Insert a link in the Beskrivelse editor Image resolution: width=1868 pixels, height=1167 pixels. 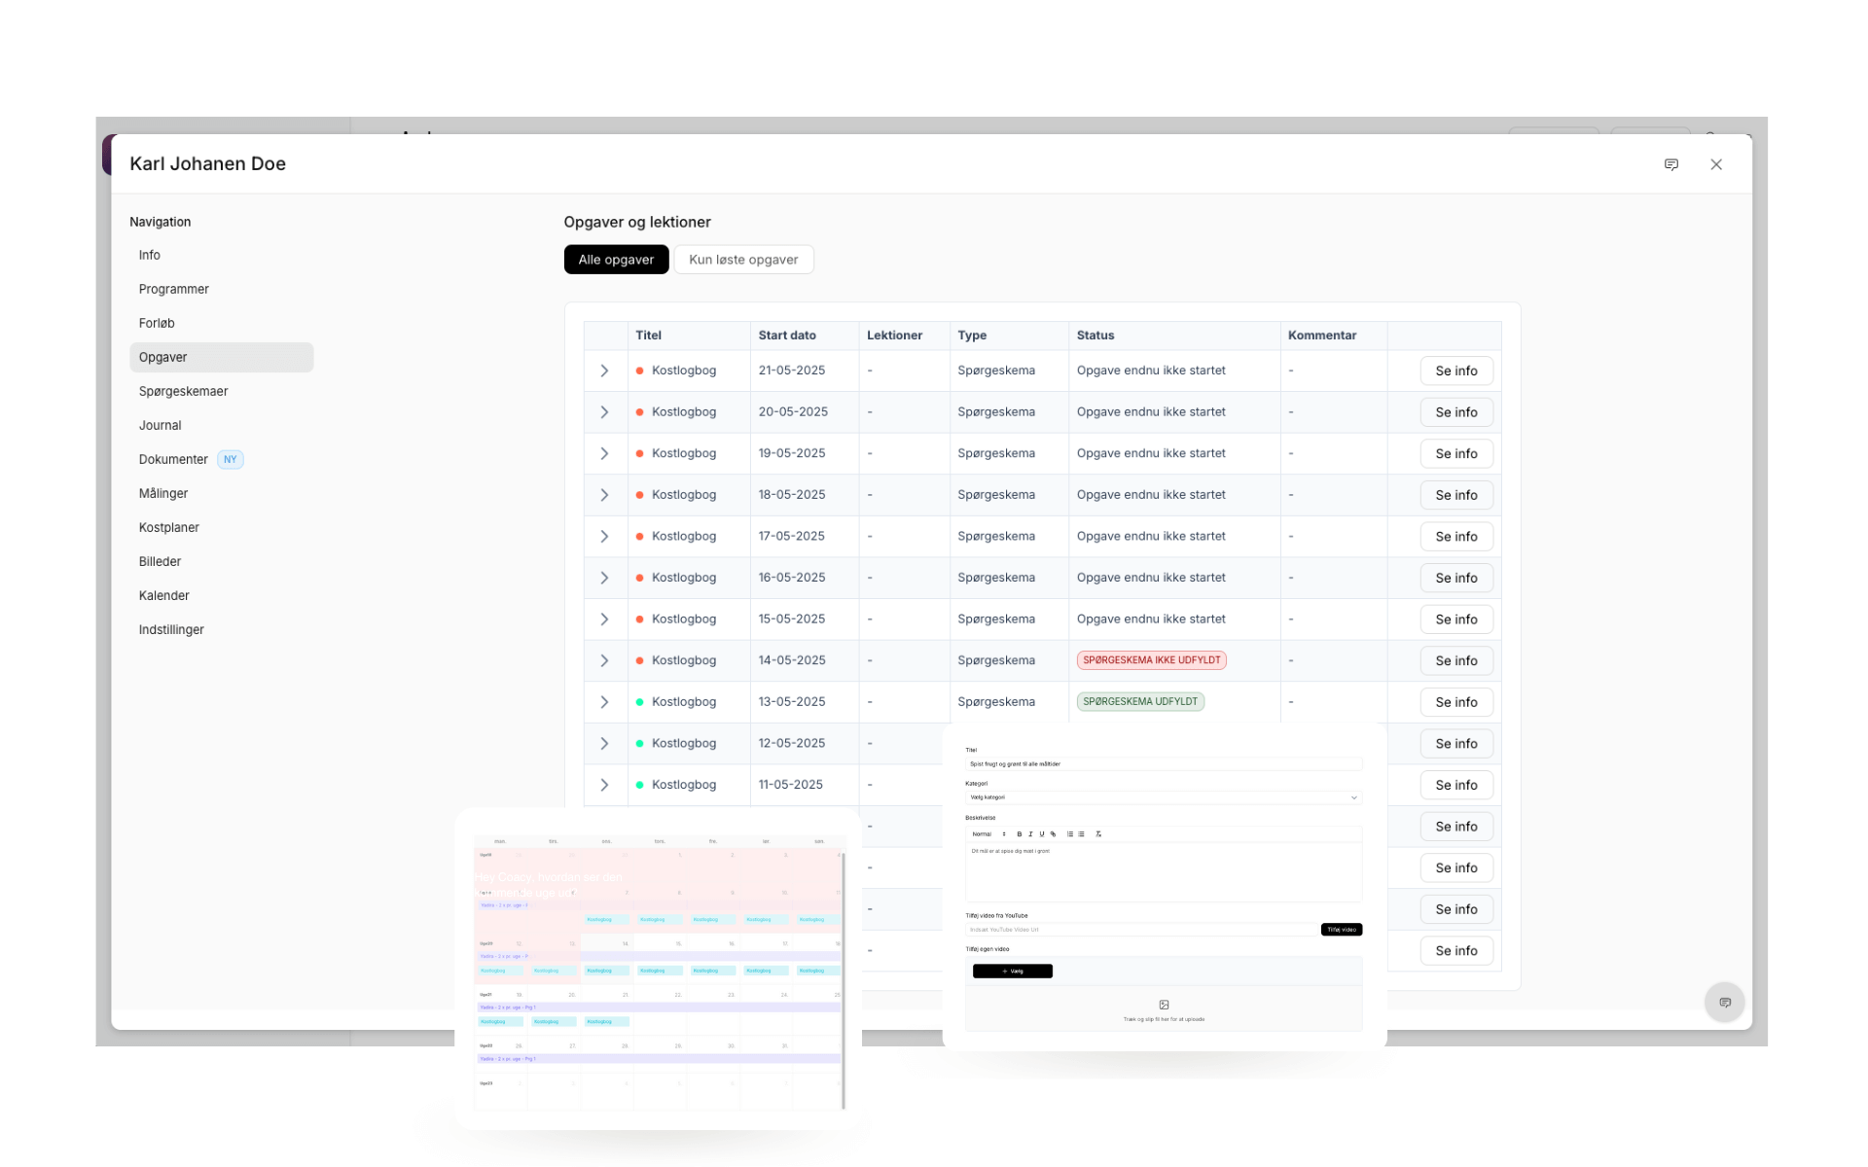coord(1053,833)
